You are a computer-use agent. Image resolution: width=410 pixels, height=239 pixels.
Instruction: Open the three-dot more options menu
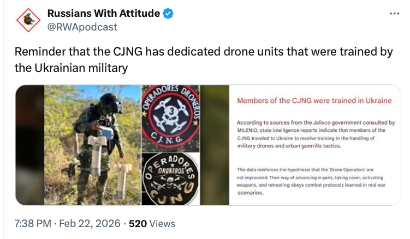coord(394,13)
